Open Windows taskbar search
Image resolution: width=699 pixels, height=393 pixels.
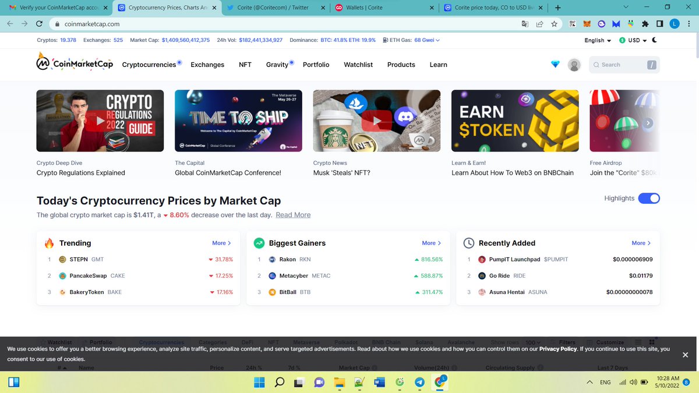coord(279,383)
